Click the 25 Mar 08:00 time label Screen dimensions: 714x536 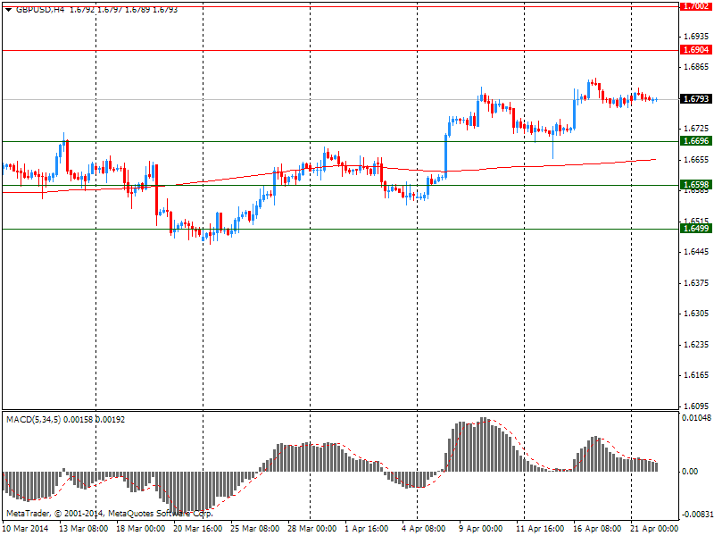coord(255,529)
